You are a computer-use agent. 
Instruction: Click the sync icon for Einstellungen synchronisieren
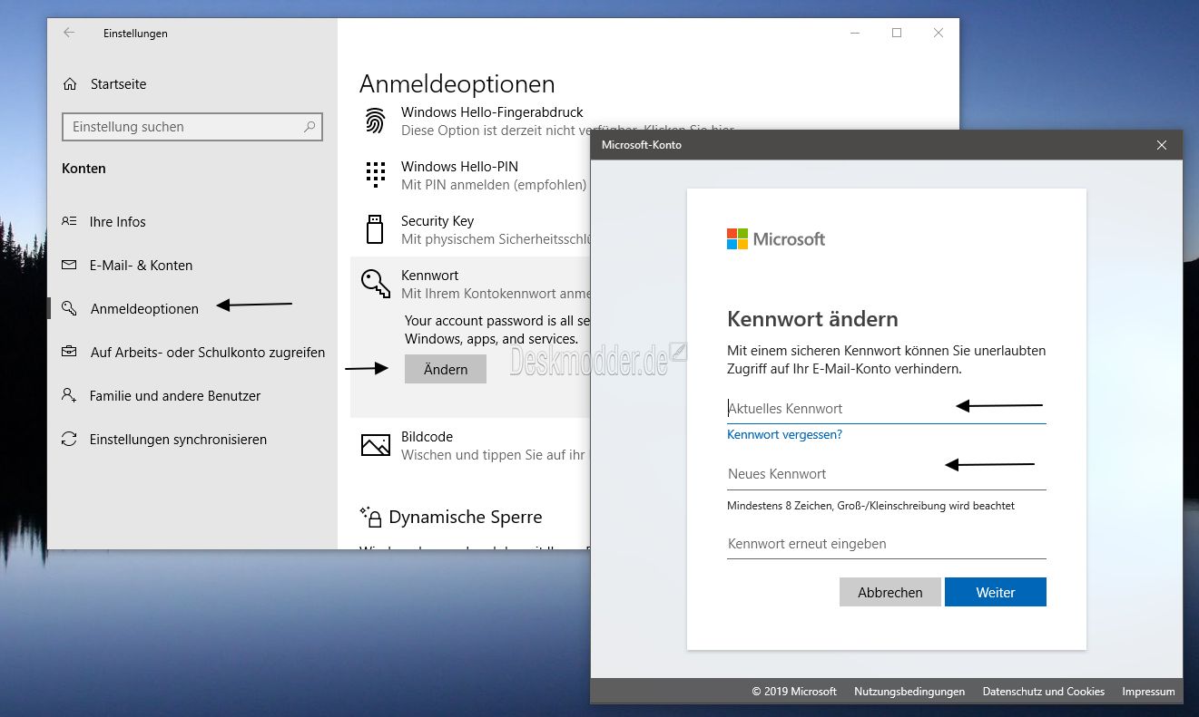click(x=69, y=439)
